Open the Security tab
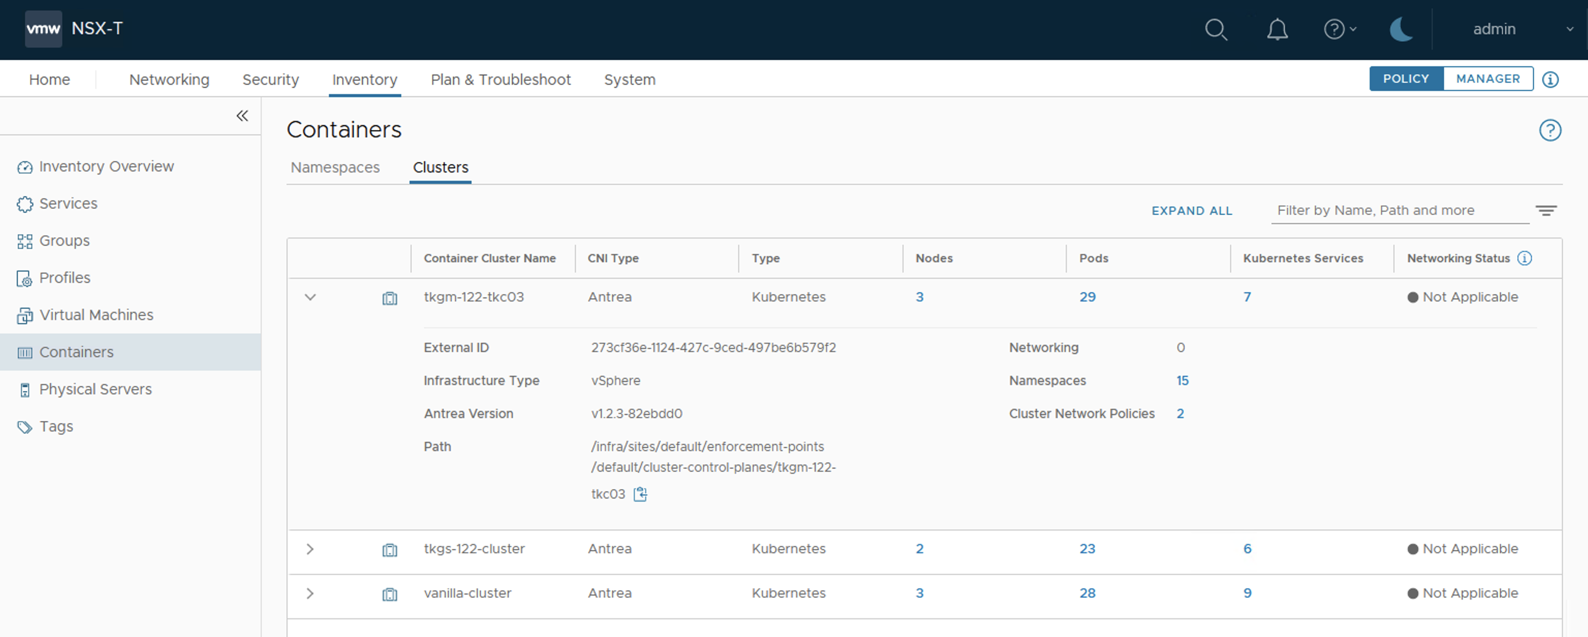 (270, 79)
